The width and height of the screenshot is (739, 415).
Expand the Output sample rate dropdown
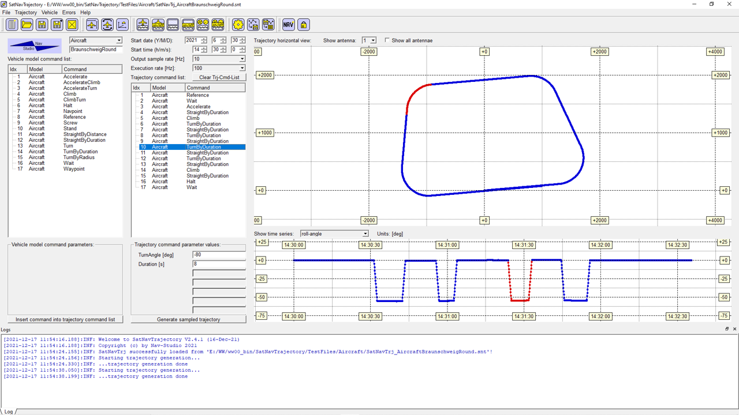pyautogui.click(x=242, y=59)
